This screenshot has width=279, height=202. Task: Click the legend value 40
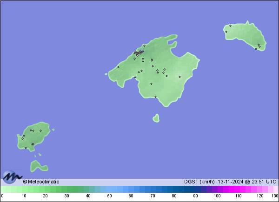(88, 196)
